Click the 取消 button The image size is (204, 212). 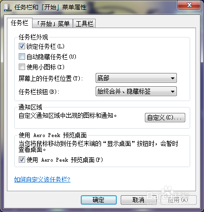pos(138,200)
